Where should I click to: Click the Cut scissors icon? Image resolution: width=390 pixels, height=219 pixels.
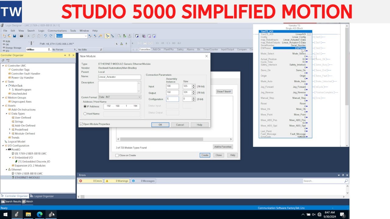point(29,36)
